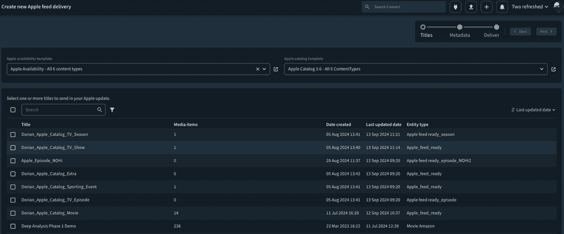Viewport: 564px width, 234px height.
Task: Check Deep Analysis Phase 1 Demo checkbox
Action: pos(13,226)
